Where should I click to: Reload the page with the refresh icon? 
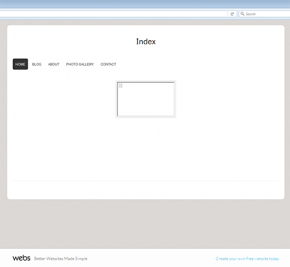coord(232,14)
